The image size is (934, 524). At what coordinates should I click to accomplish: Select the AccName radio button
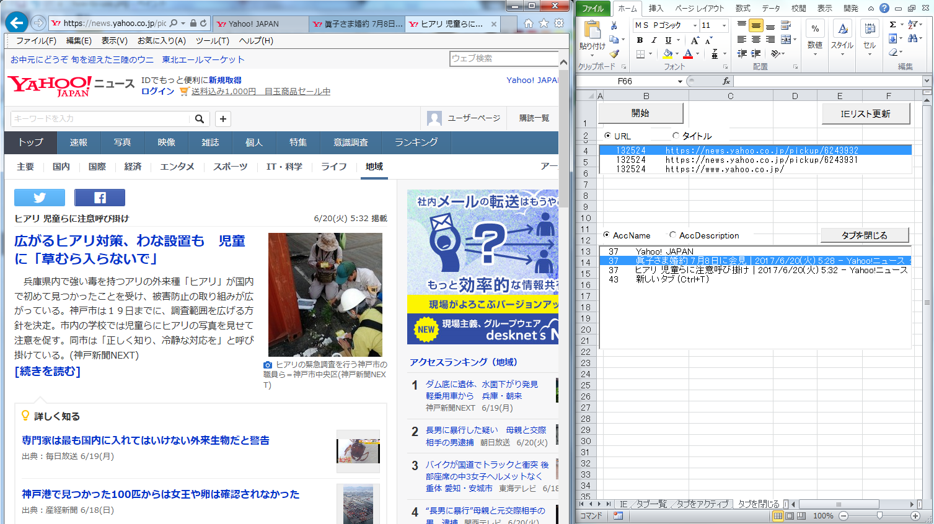coord(607,235)
